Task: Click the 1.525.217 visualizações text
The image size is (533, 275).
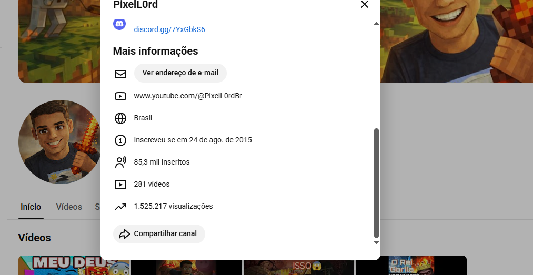Action: (x=173, y=206)
